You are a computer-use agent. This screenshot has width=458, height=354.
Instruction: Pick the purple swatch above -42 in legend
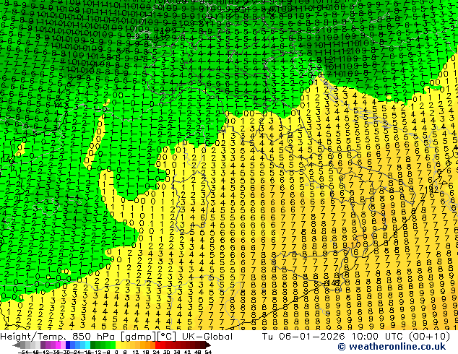click(43, 345)
